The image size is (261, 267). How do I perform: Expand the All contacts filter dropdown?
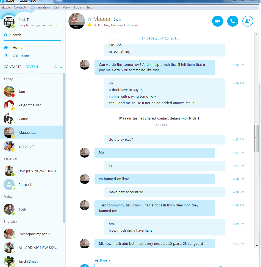coord(58,67)
